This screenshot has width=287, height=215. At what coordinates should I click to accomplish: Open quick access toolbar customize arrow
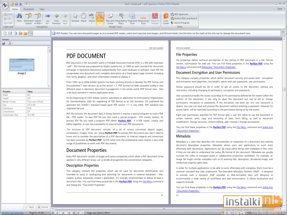click(27, 4)
